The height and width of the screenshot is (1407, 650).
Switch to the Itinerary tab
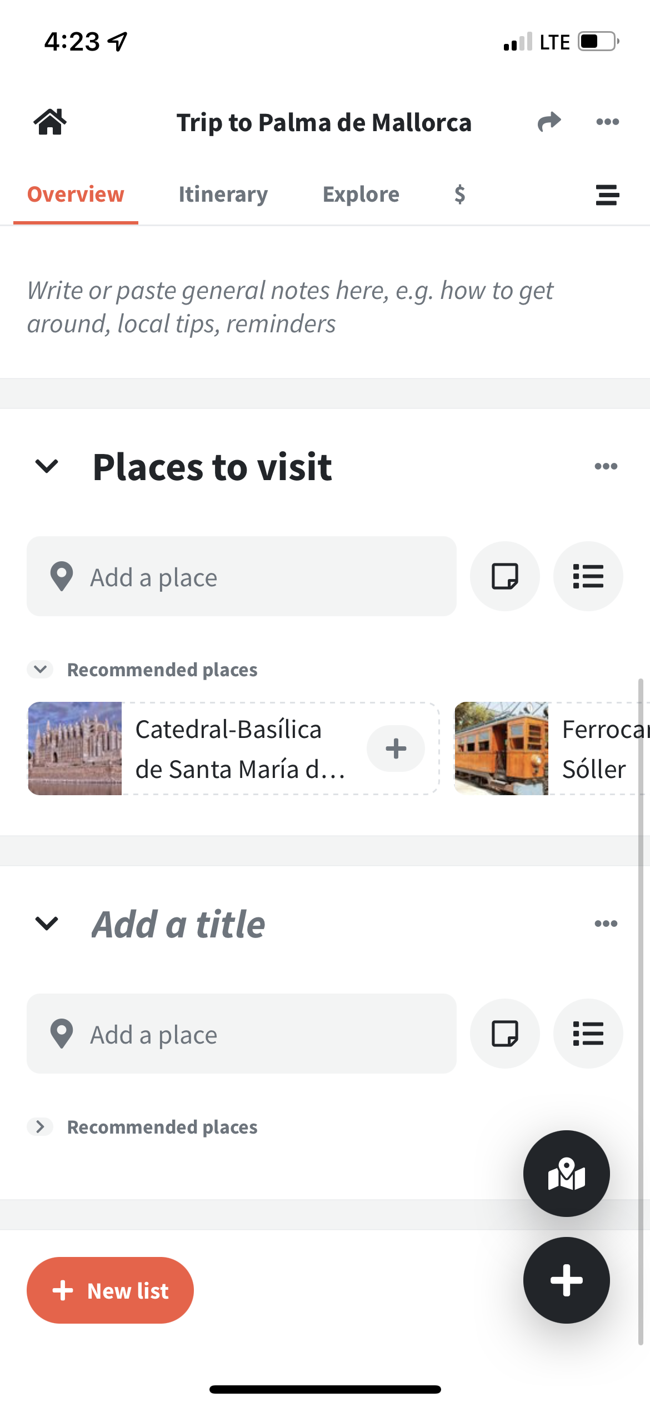tap(223, 194)
